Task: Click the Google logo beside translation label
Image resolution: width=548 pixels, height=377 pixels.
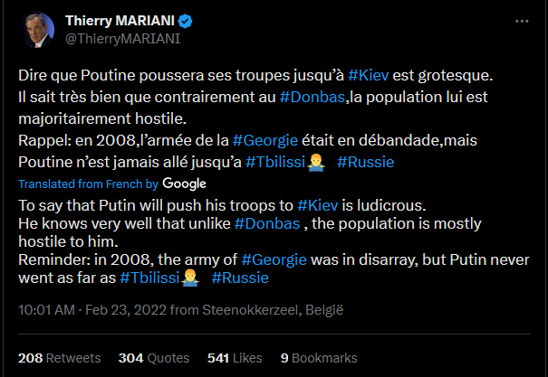Action: click(184, 184)
